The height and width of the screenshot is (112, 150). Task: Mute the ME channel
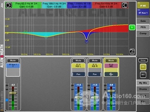[111, 61]
